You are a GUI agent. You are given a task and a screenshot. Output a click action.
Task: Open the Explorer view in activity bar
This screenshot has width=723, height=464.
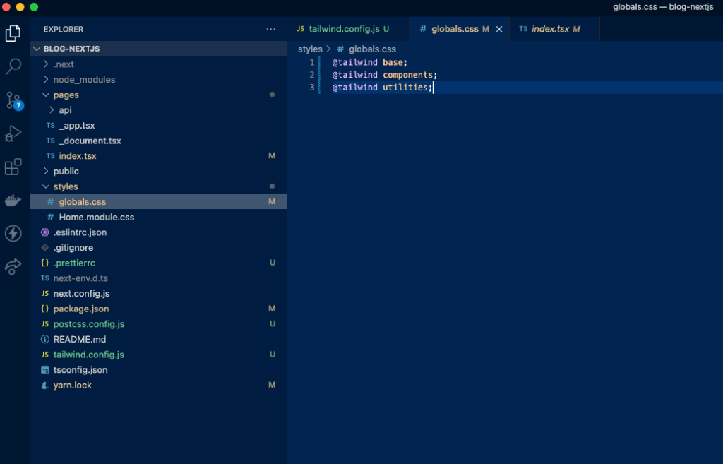click(x=13, y=32)
